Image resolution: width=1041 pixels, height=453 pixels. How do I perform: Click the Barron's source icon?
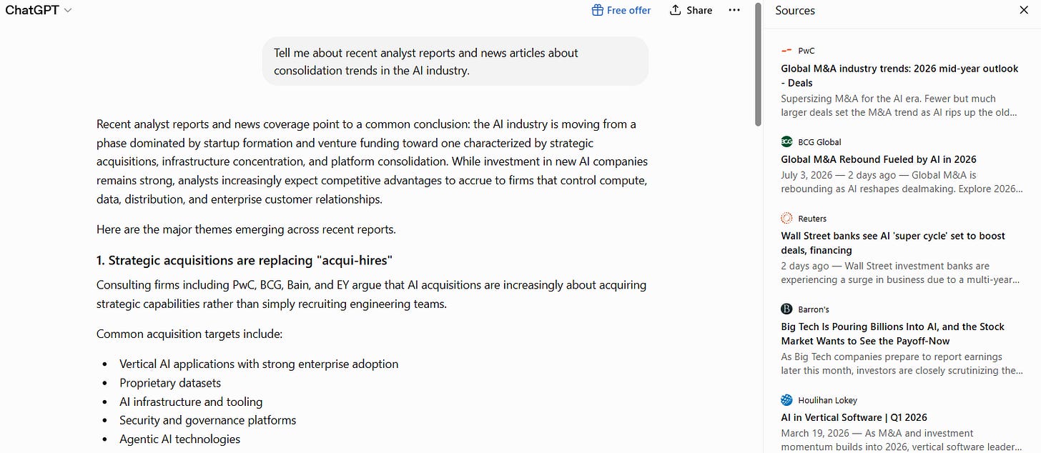[786, 309]
